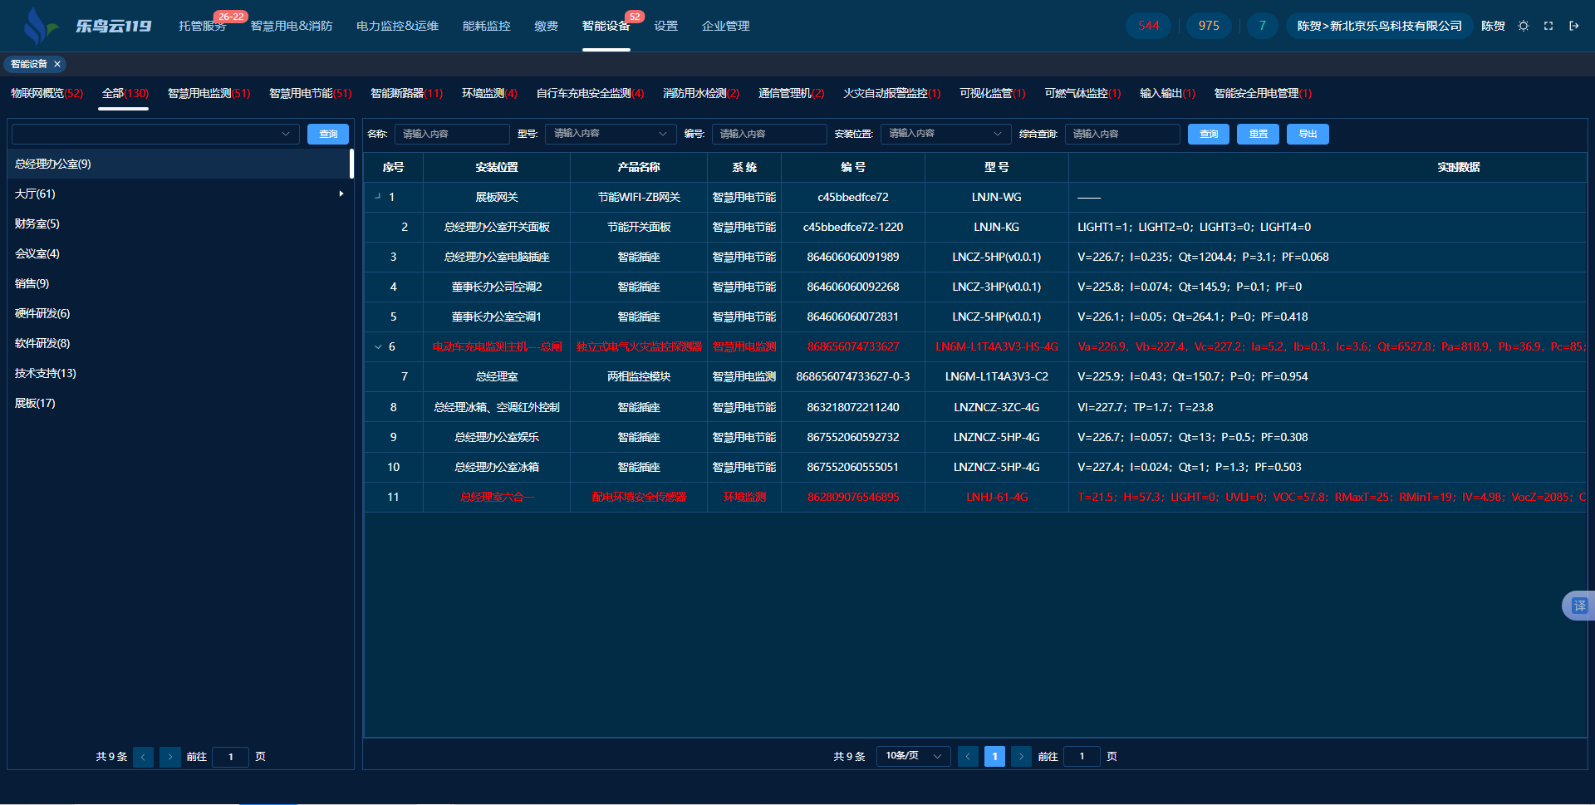Open the 电力监控&运维 top menu
Image resolution: width=1595 pixels, height=805 pixels.
(397, 26)
